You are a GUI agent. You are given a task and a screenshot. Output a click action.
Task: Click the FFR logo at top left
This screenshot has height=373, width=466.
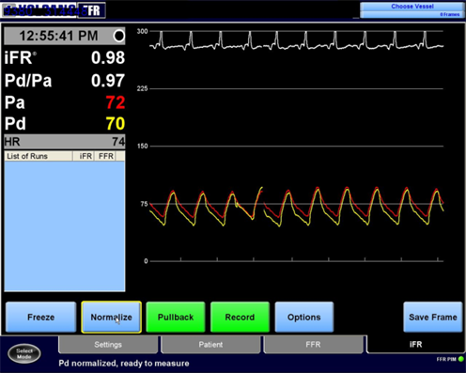91,10
